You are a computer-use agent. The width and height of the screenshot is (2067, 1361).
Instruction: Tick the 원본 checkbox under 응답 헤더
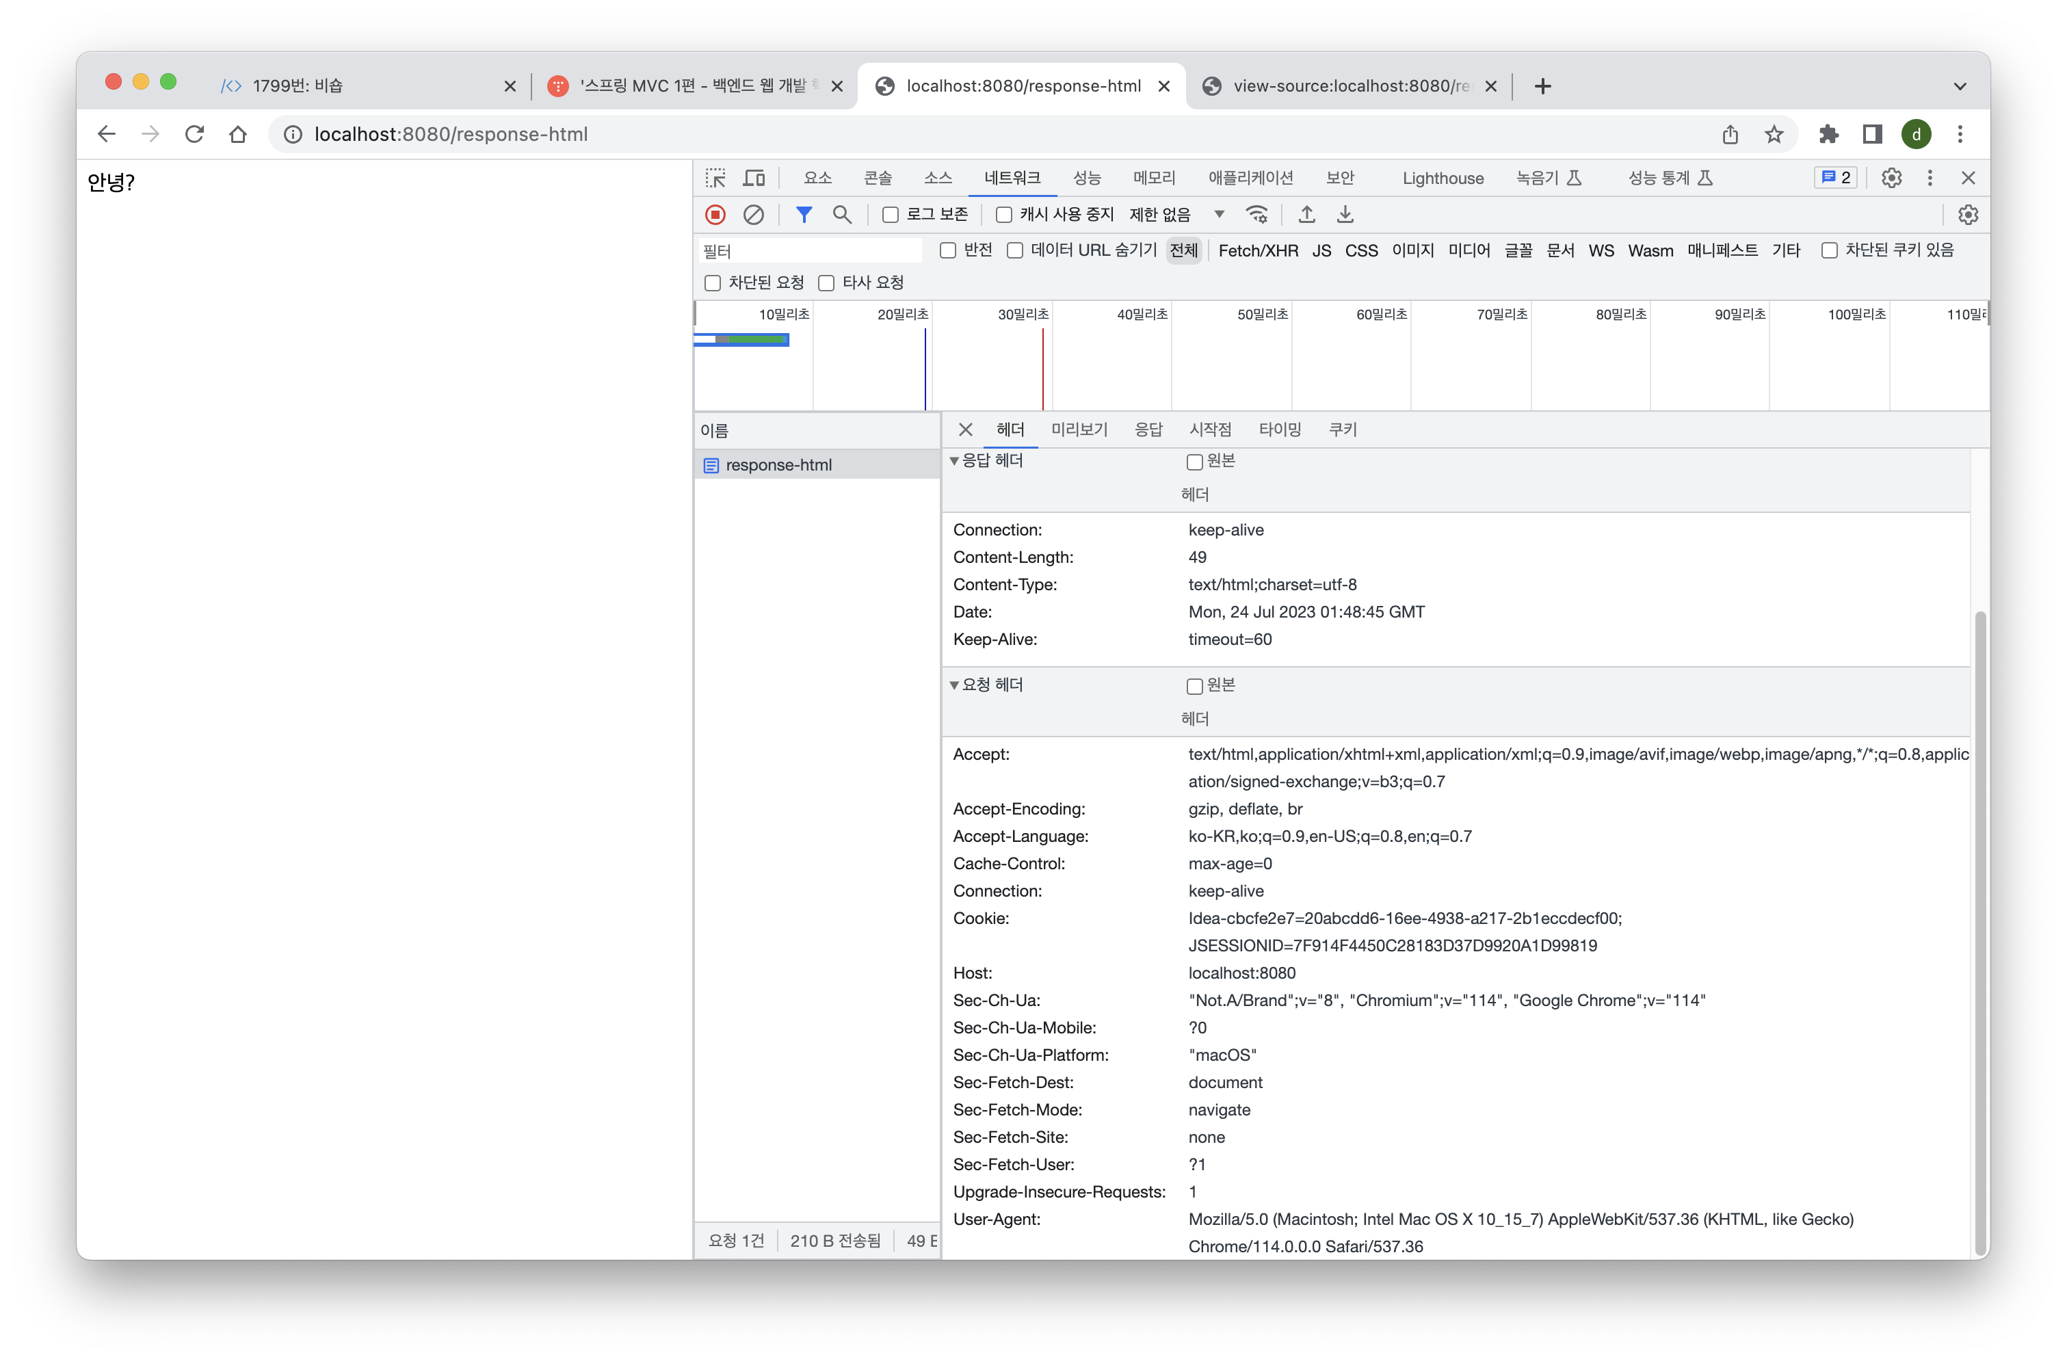[1194, 462]
